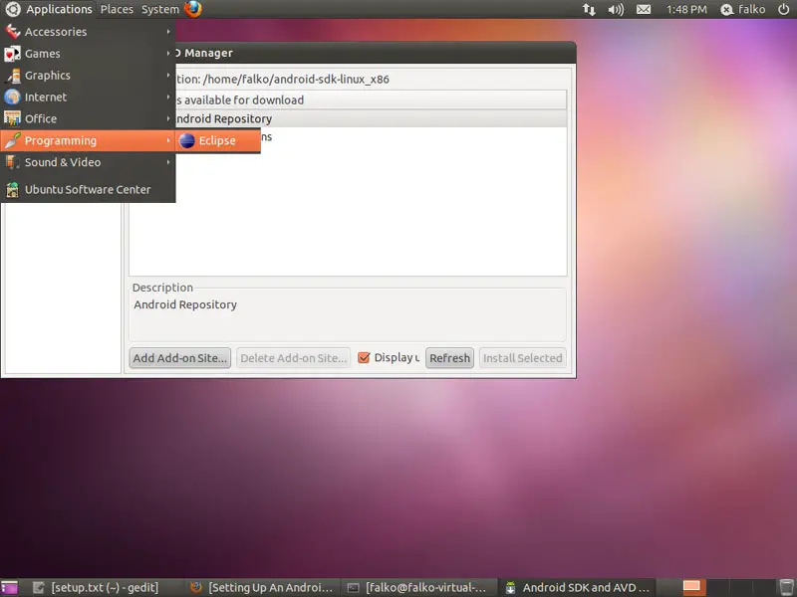Switch to the Setting Up An Android Firefox window

tap(263, 587)
